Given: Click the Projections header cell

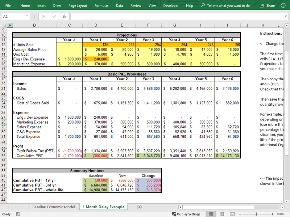Looking at the screenshot, I should pyautogui.click(x=127, y=35).
